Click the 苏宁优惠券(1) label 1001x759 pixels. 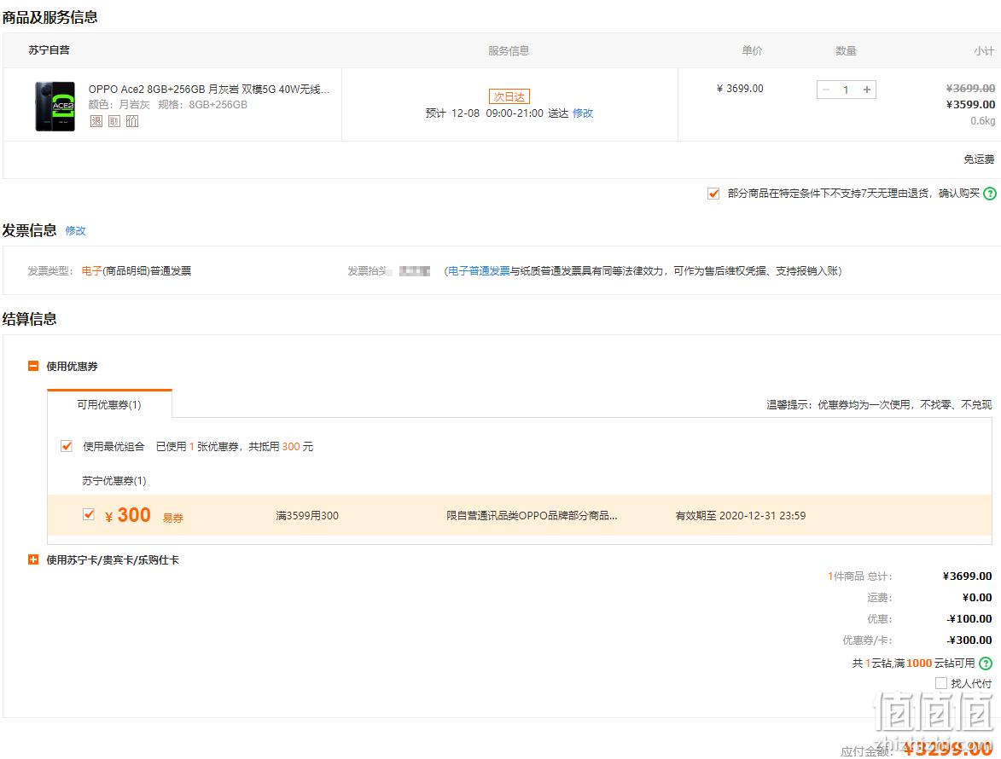114,481
